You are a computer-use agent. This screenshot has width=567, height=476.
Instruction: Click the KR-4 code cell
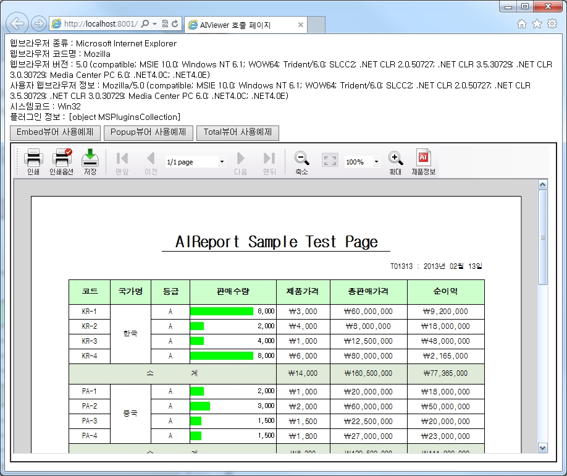click(x=90, y=356)
